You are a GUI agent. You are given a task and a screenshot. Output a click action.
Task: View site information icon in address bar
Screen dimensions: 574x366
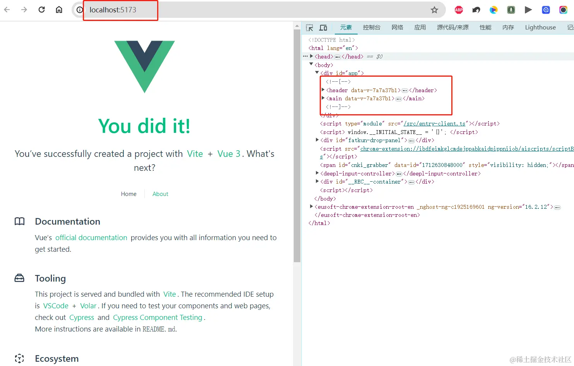coord(79,10)
